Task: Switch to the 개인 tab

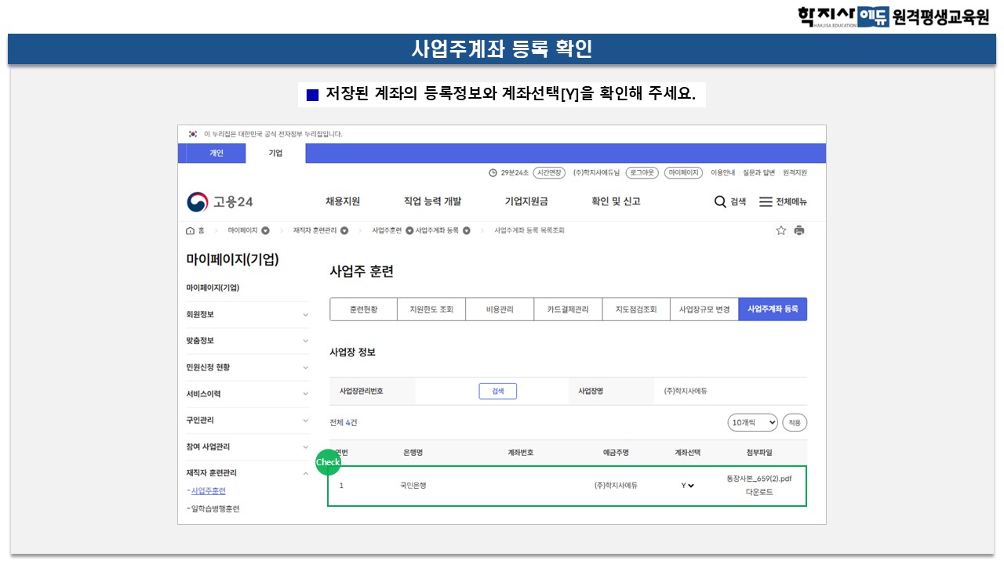Action: click(216, 154)
